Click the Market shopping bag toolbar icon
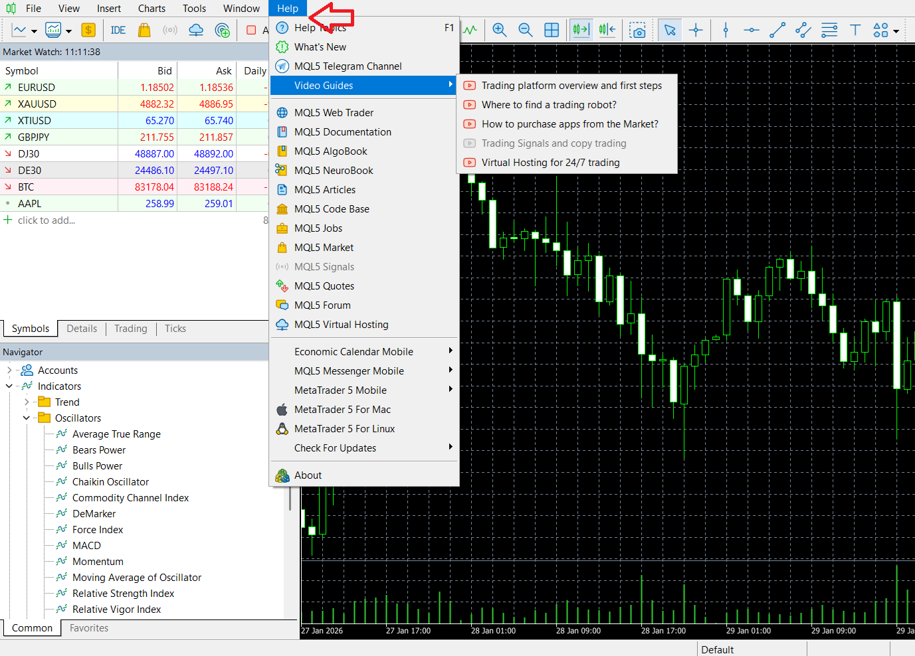The image size is (915, 656). click(144, 30)
